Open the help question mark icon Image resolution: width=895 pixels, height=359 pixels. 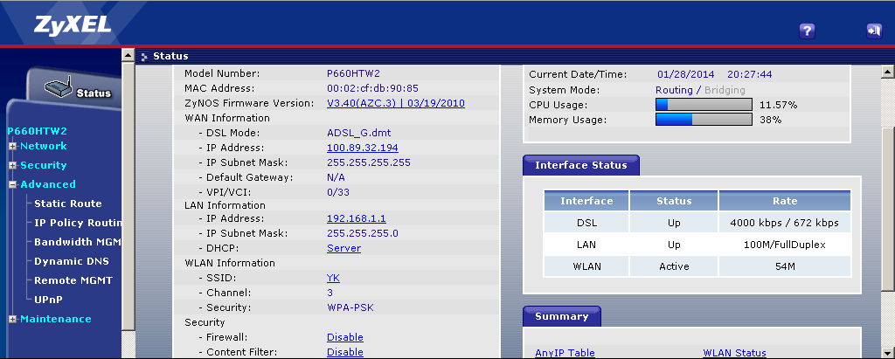(x=807, y=31)
